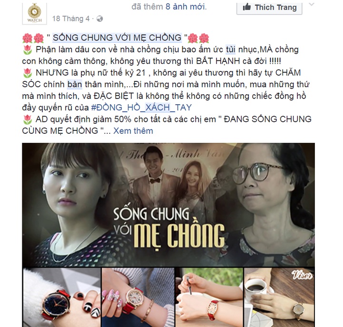Viewport: 343px width, 327px height.
Task: Click the tulip emoji before Phận làm dâu
Action: (x=27, y=50)
